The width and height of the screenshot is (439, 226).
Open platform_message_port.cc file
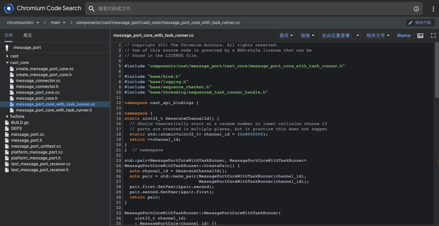point(37,152)
